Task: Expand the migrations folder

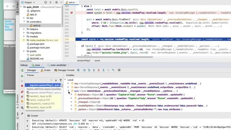Action: 24,33
